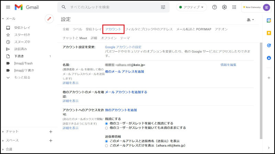
Task: Open search filter options icon
Action: pyautogui.click(x=163, y=7)
